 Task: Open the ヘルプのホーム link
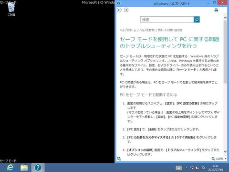pyautogui.click(x=128, y=30)
